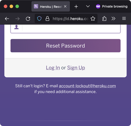Viewport: 131px width, 126px height.
Task: Follow the Sign Up link
Action: tap(76, 68)
